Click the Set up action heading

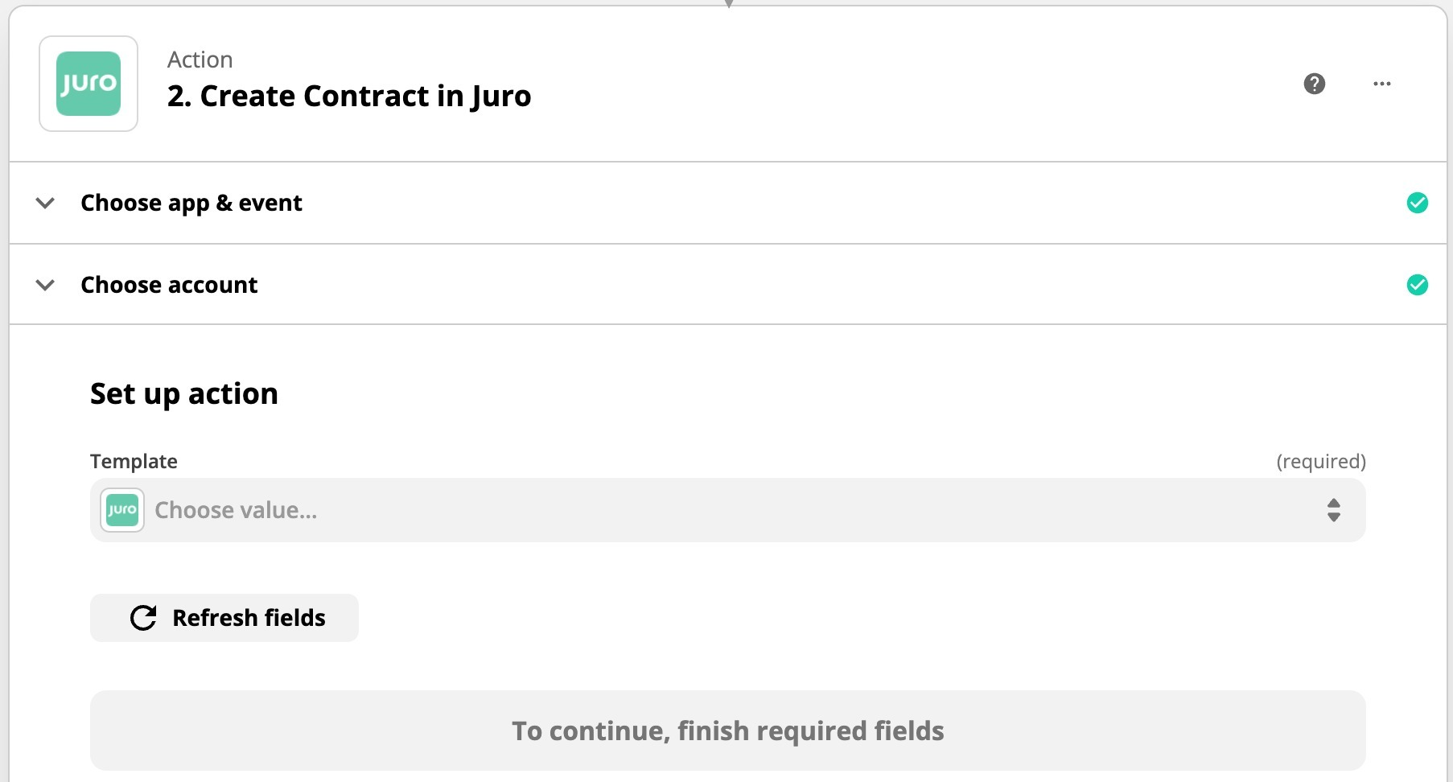pyautogui.click(x=184, y=394)
